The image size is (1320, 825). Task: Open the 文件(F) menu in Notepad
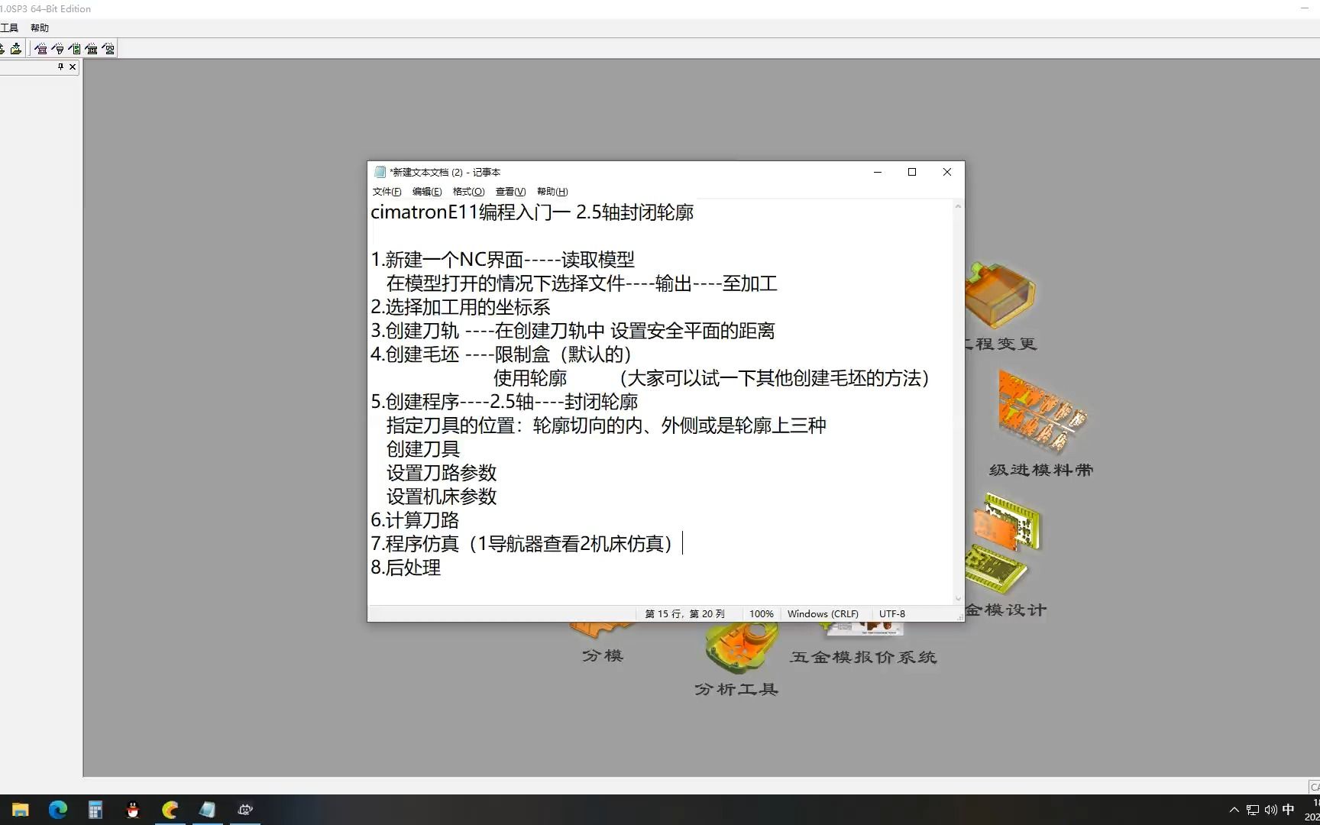[386, 192]
